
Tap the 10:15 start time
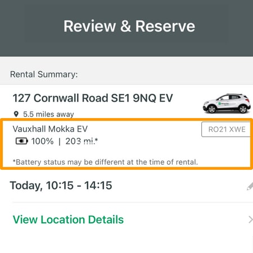(x=60, y=186)
